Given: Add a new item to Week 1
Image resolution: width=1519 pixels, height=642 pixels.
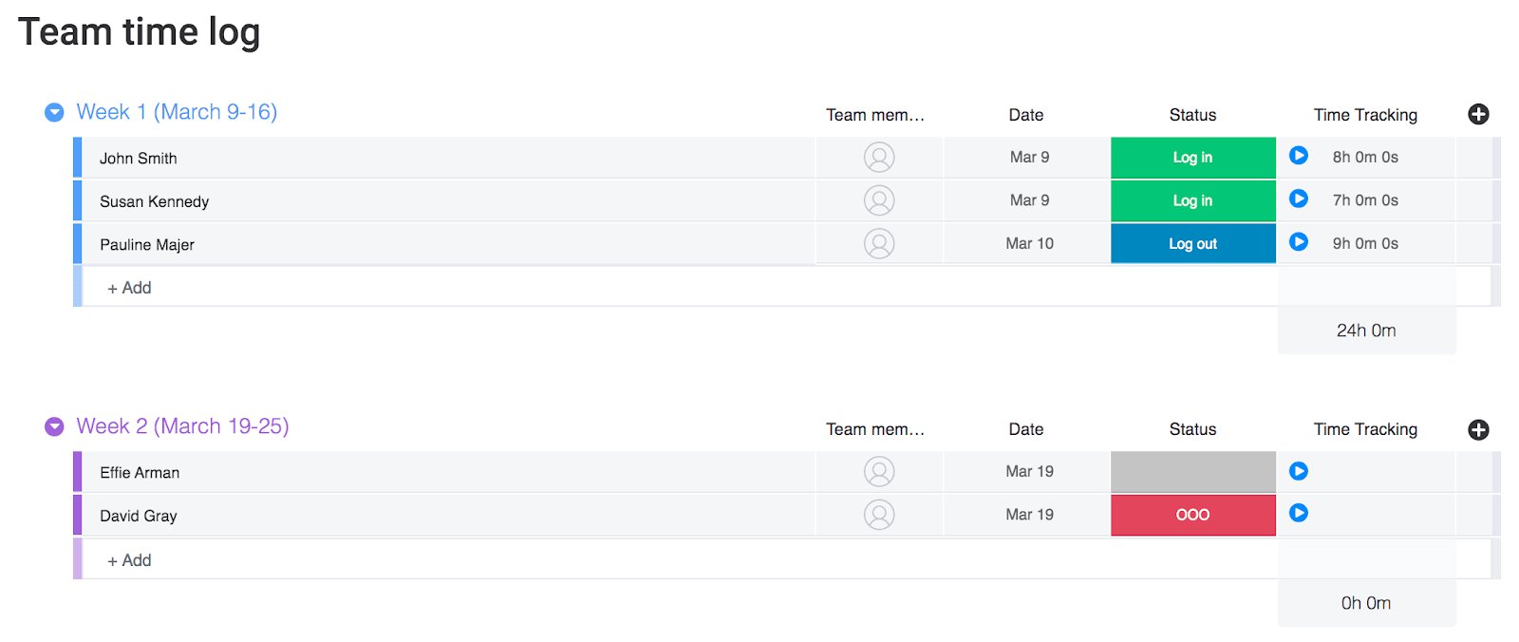Looking at the screenshot, I should [130, 288].
